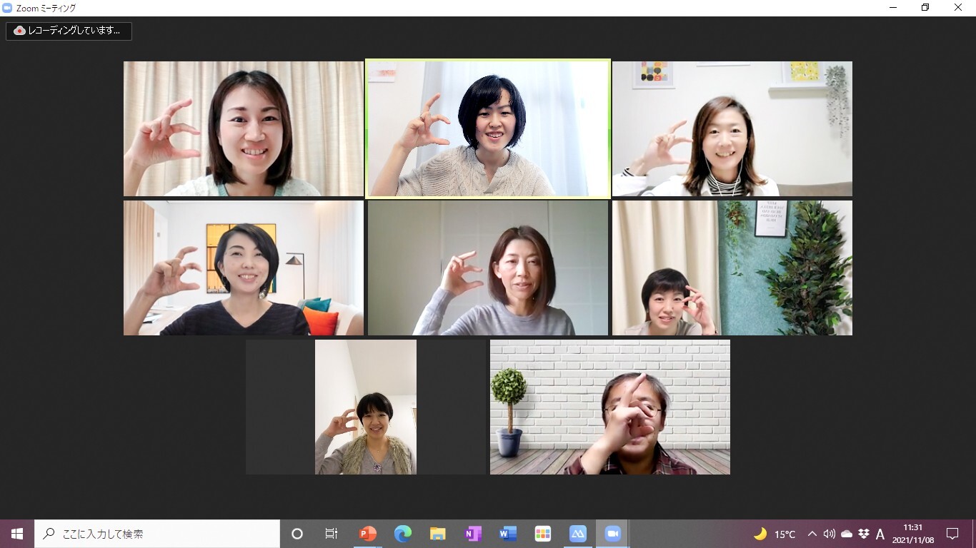Open File Explorer in the taskbar
976x548 pixels.
click(x=438, y=534)
